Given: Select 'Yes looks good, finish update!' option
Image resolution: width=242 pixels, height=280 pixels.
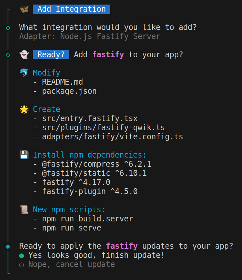Looking at the screenshot, I should pyautogui.click(x=91, y=255).
